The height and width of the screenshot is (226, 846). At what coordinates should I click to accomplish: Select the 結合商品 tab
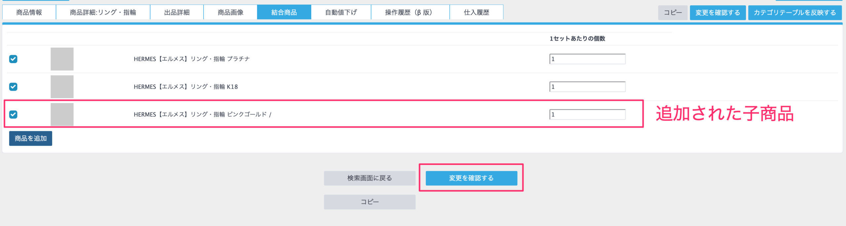coord(284,12)
